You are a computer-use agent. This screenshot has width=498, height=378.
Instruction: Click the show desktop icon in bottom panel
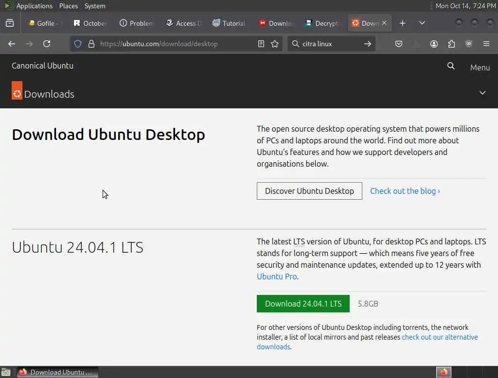coord(6,372)
